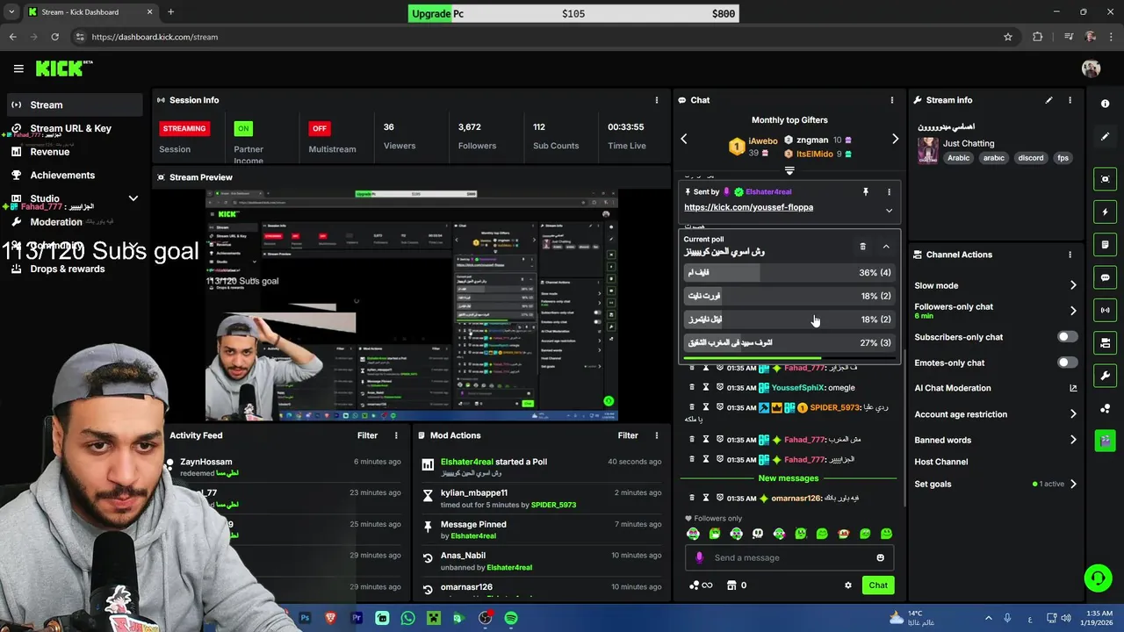Click Elshater4real in the Poll mod action

click(x=466, y=462)
